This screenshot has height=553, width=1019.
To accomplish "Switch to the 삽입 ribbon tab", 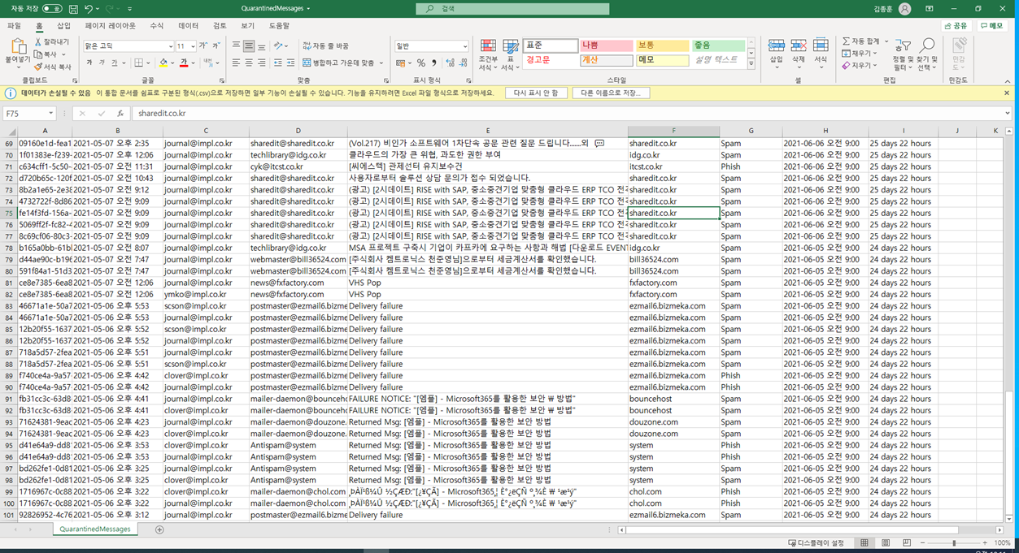I will tap(63, 26).
